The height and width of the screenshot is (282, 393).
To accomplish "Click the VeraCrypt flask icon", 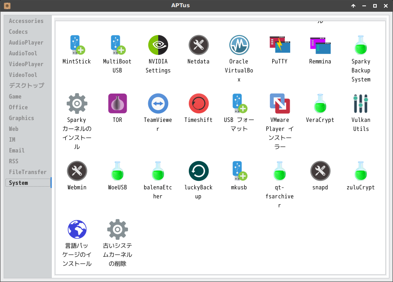I will 320,103.
